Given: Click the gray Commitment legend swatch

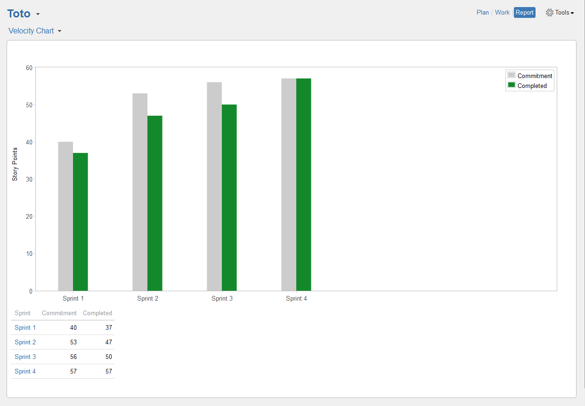Looking at the screenshot, I should click(x=511, y=75).
